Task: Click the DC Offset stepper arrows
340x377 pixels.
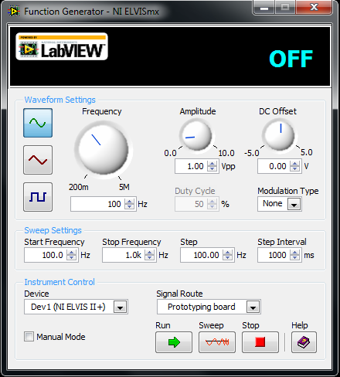Action: (x=295, y=166)
